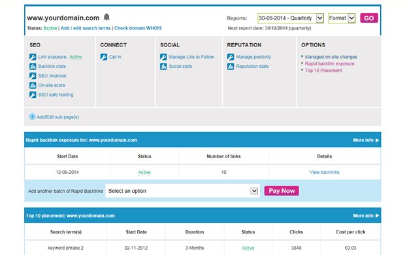Screen dimensions: 405x255
Task: Click the chart icon beside On-site score
Action: point(33,86)
